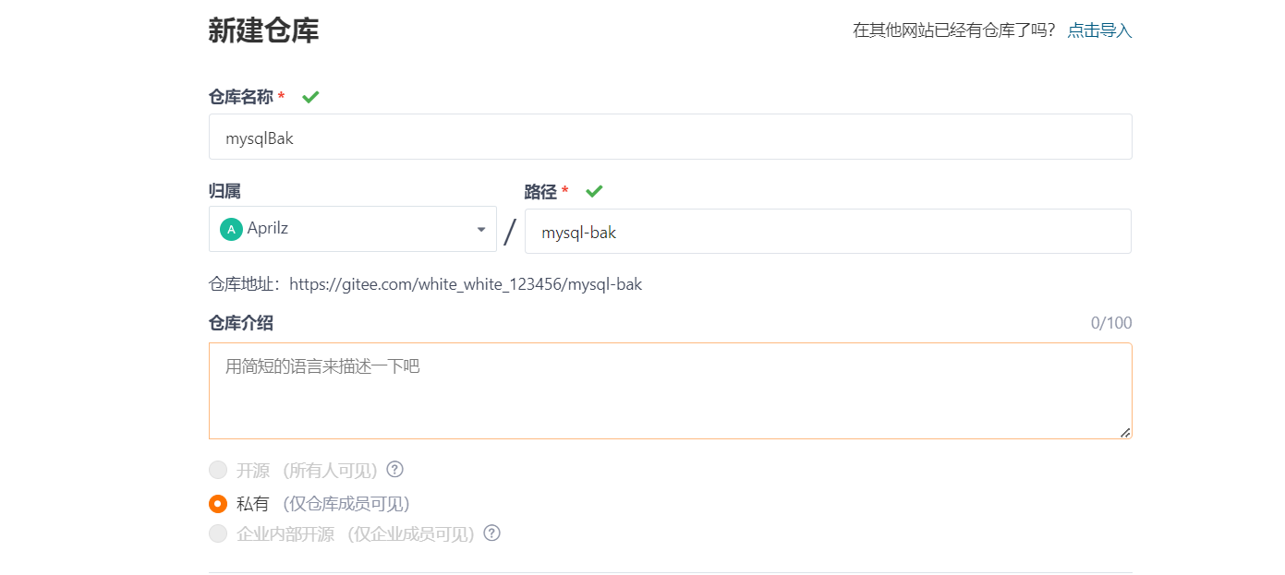Click the slash separator before the path field

[510, 232]
